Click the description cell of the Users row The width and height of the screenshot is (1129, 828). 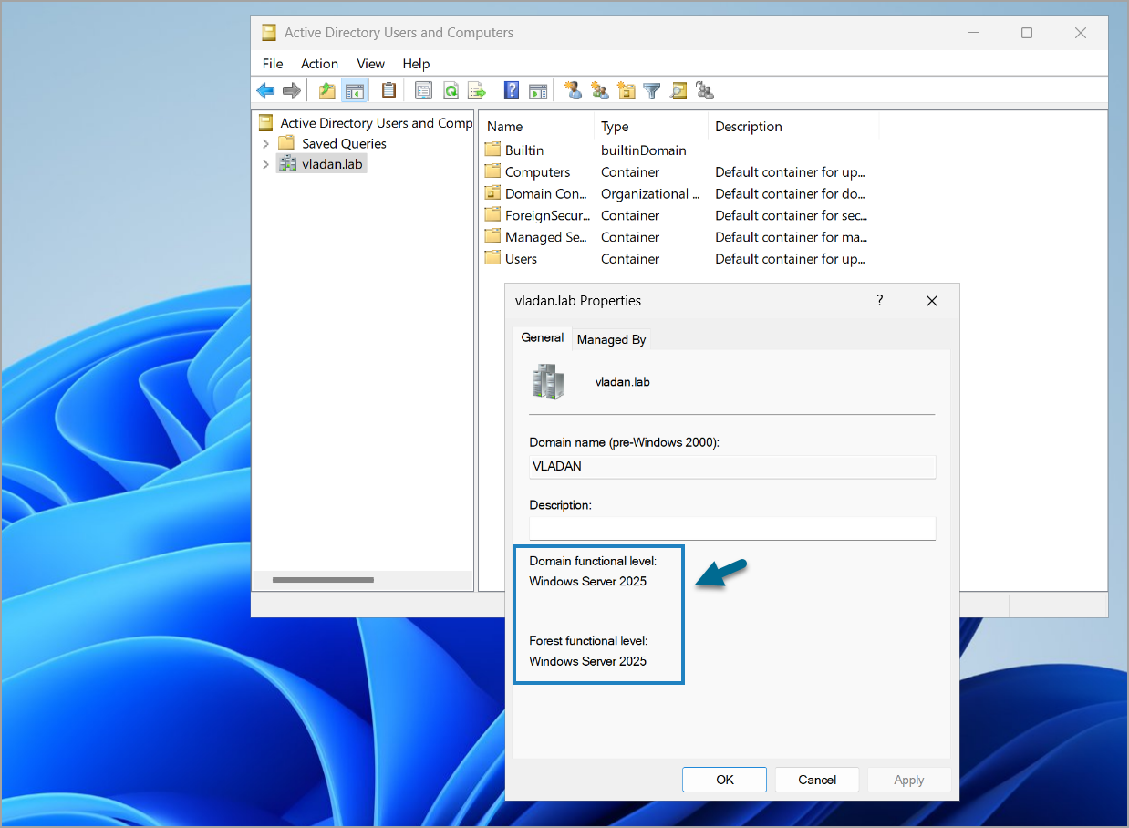click(x=790, y=259)
